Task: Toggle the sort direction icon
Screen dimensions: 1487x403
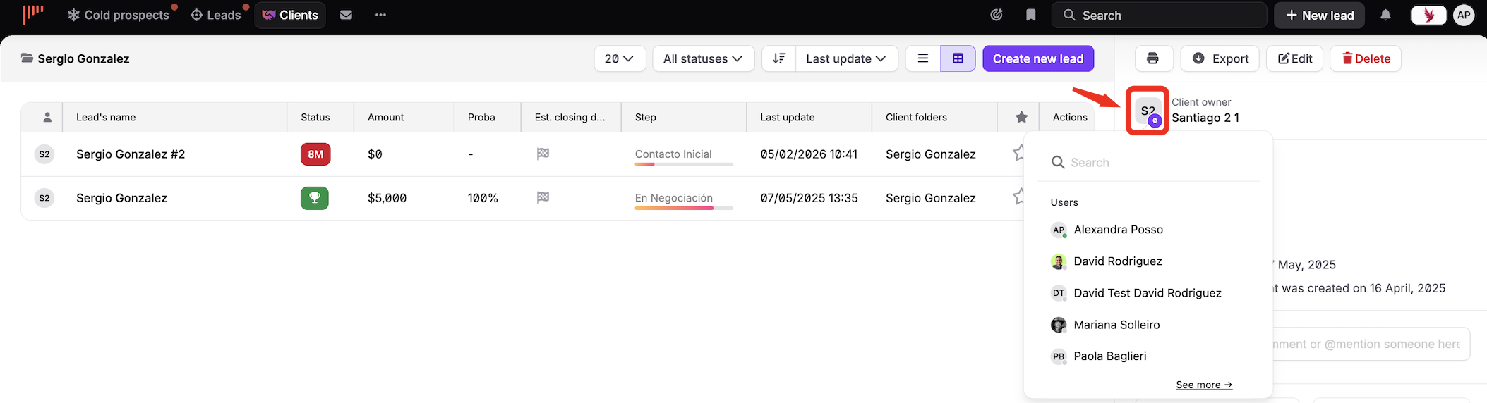Action: click(779, 58)
